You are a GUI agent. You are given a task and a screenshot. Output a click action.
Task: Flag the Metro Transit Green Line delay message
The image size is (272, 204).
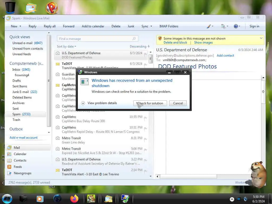(x=145, y=139)
